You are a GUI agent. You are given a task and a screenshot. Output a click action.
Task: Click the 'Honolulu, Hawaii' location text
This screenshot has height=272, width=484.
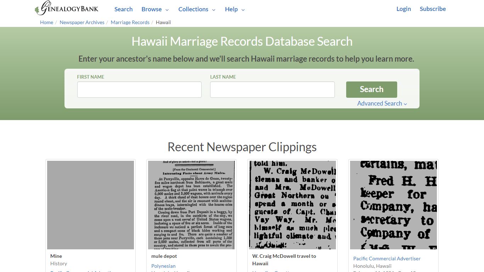pos(372,266)
